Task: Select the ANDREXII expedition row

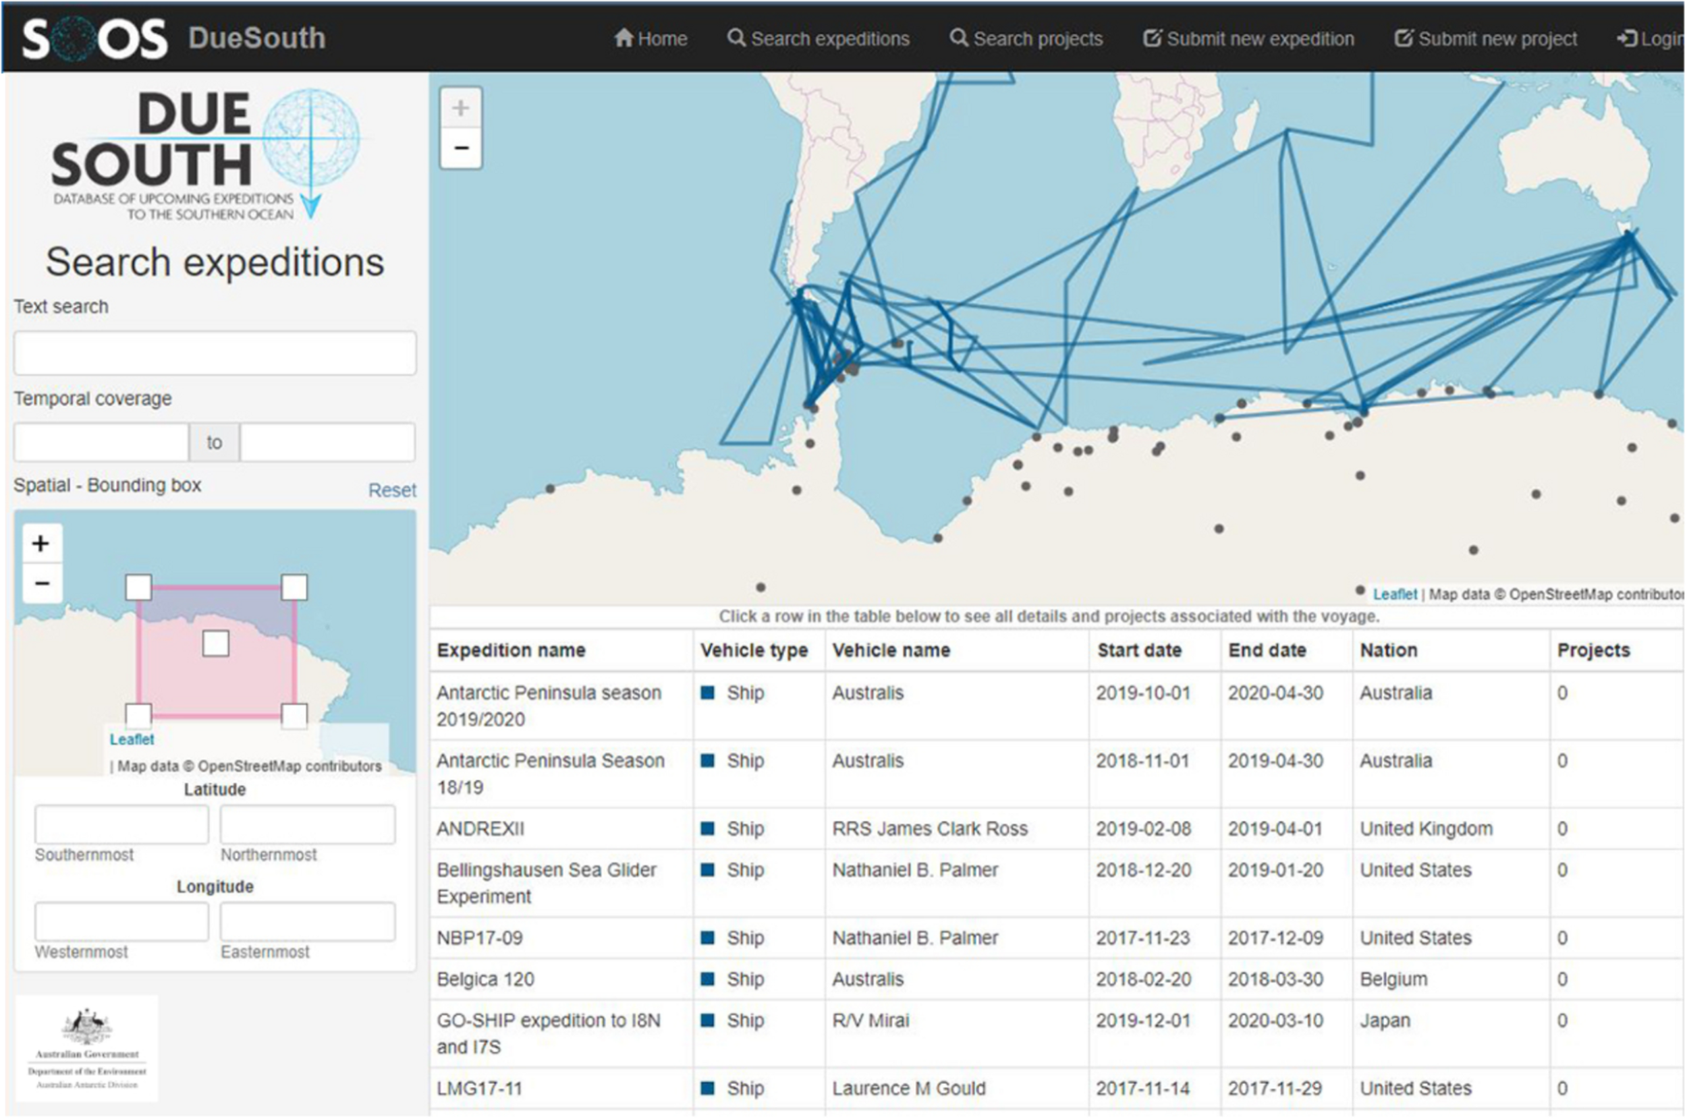Action: (480, 828)
